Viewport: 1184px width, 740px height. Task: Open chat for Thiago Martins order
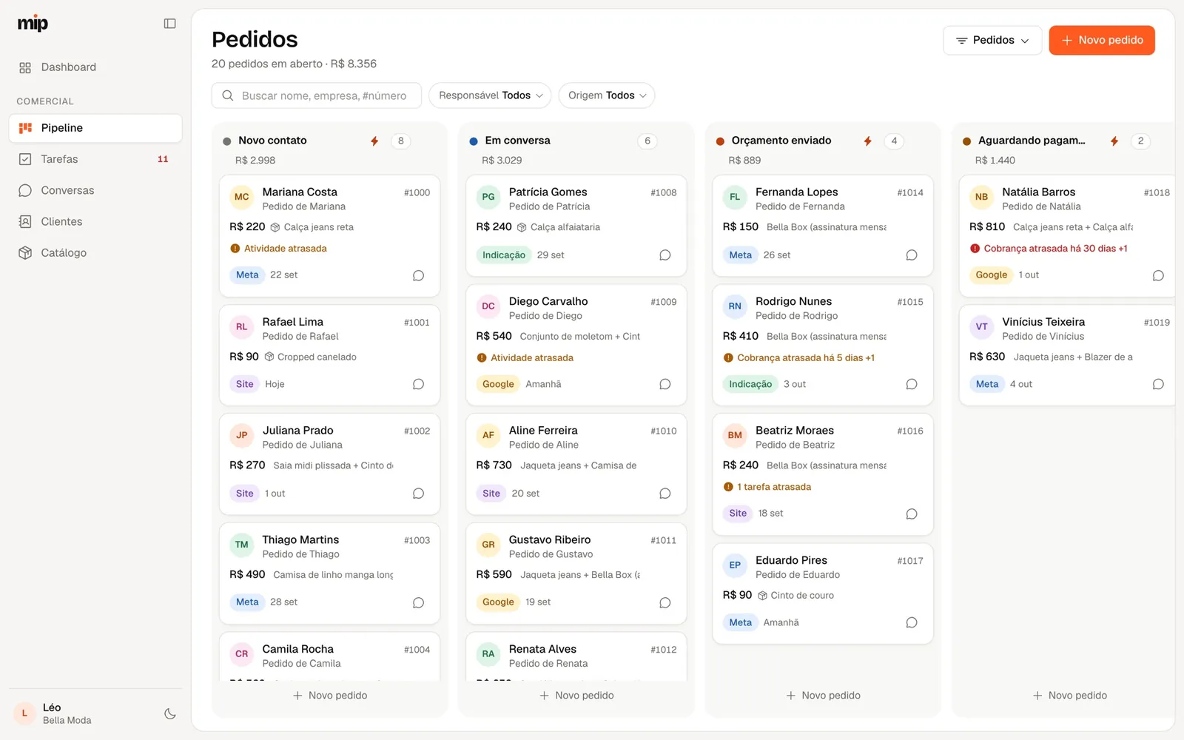click(x=418, y=602)
